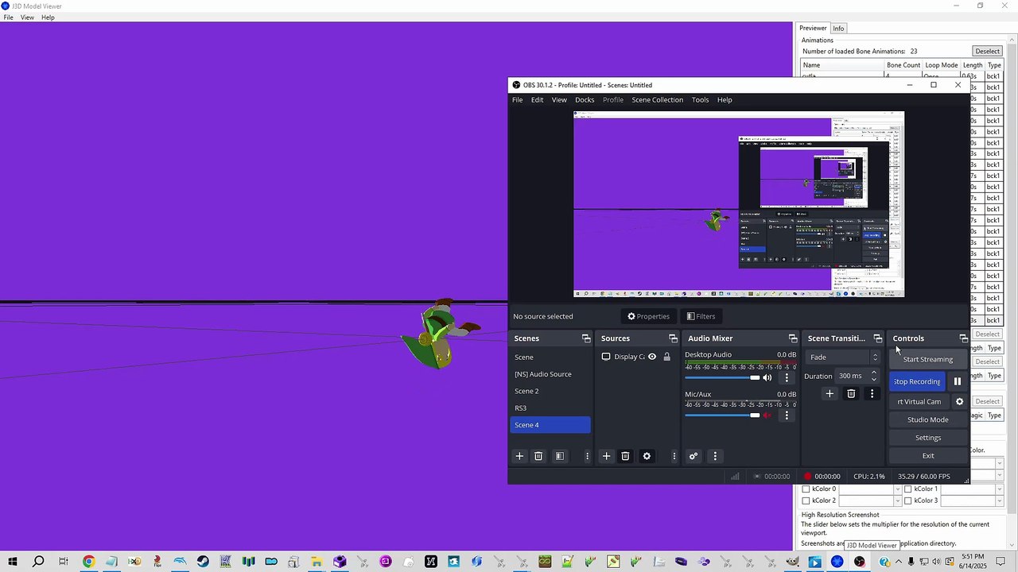Open advanced audio properties gears icon
Screen dimensions: 1018x572
point(694,456)
